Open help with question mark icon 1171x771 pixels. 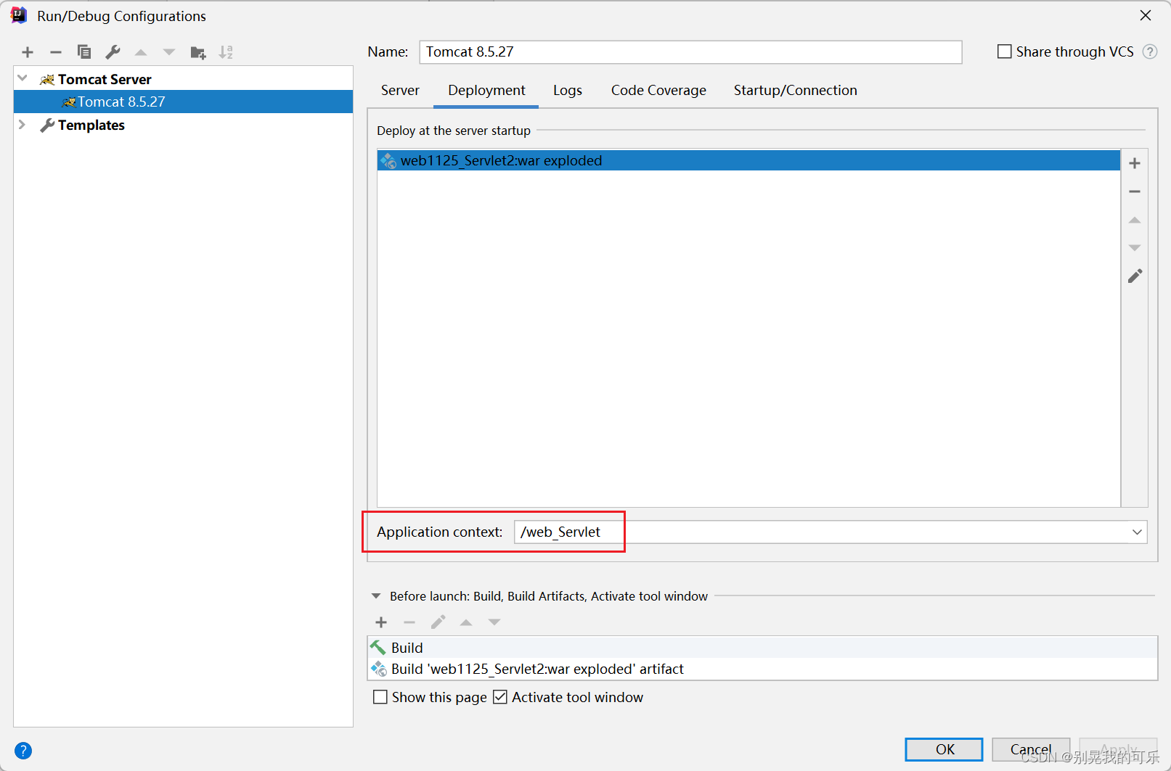23,751
